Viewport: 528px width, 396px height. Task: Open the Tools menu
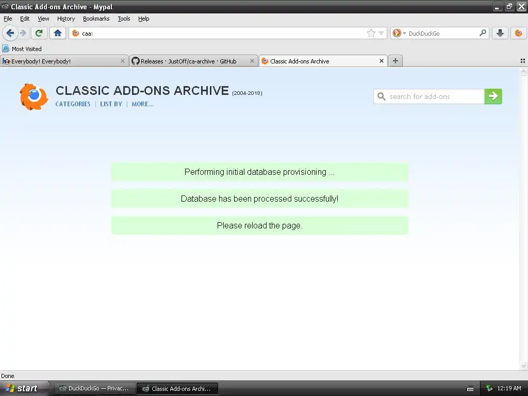(124, 19)
